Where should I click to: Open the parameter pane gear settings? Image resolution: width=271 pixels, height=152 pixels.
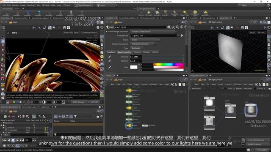[169, 27]
